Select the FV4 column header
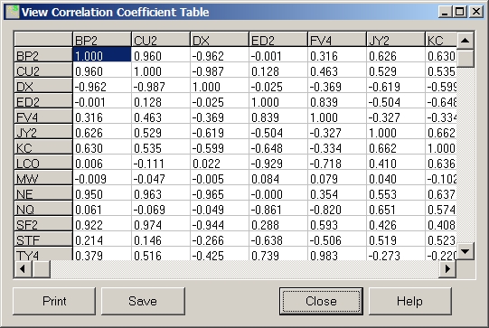Viewport: 489px width, 328px height. coord(337,40)
